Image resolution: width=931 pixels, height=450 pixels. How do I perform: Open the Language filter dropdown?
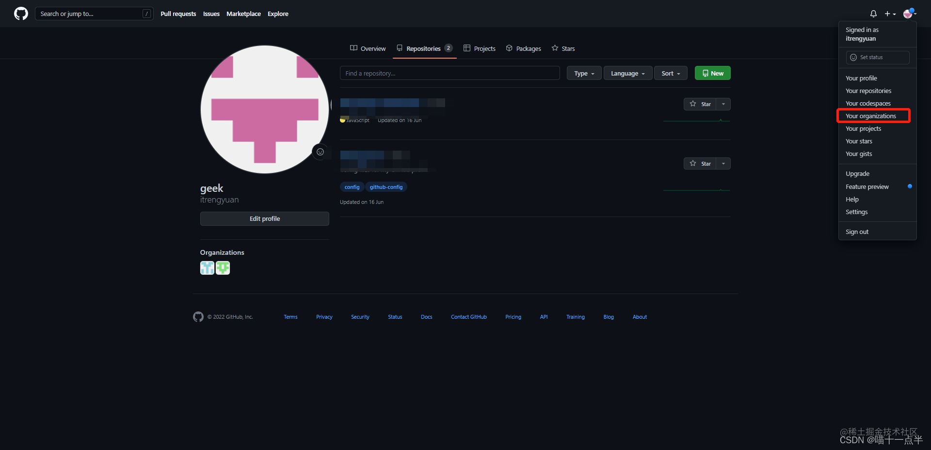(x=628, y=73)
